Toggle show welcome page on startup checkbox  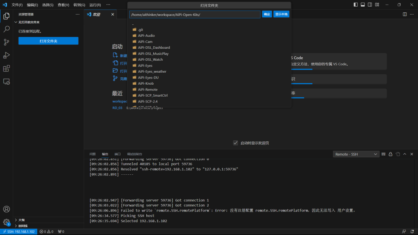[x=235, y=143]
